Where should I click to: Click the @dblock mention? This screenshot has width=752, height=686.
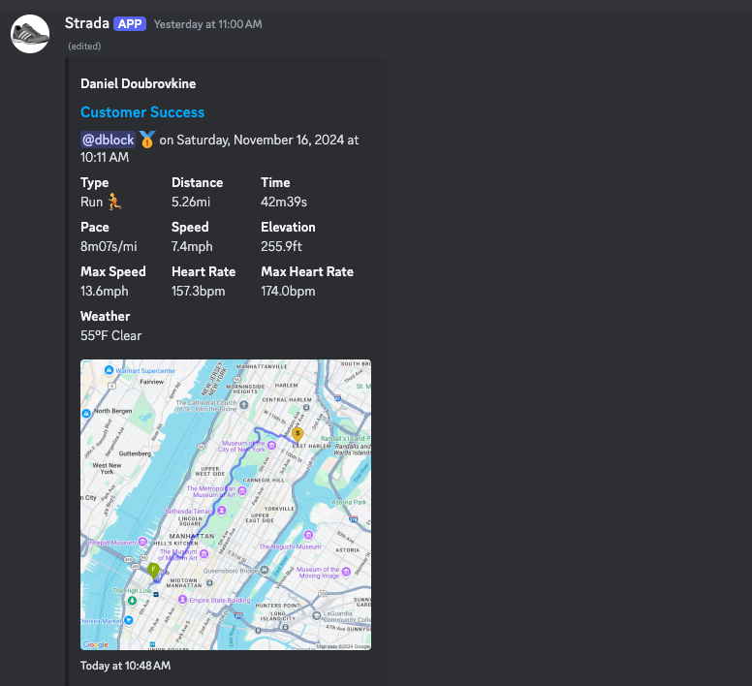click(108, 140)
